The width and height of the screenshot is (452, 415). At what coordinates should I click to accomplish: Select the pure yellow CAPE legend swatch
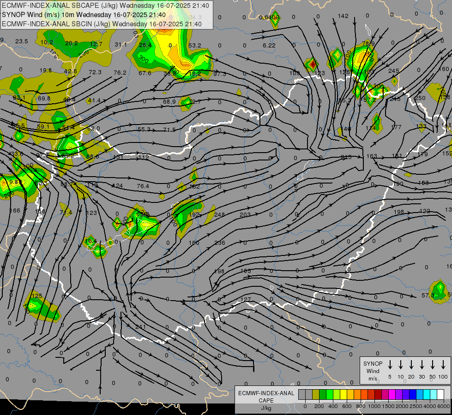coord(344,394)
